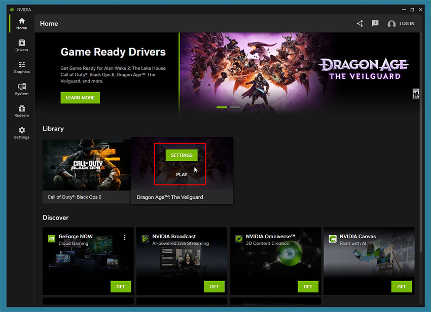Open the feedback icon in the header
Screen dimensions: 431x312
coord(375,23)
